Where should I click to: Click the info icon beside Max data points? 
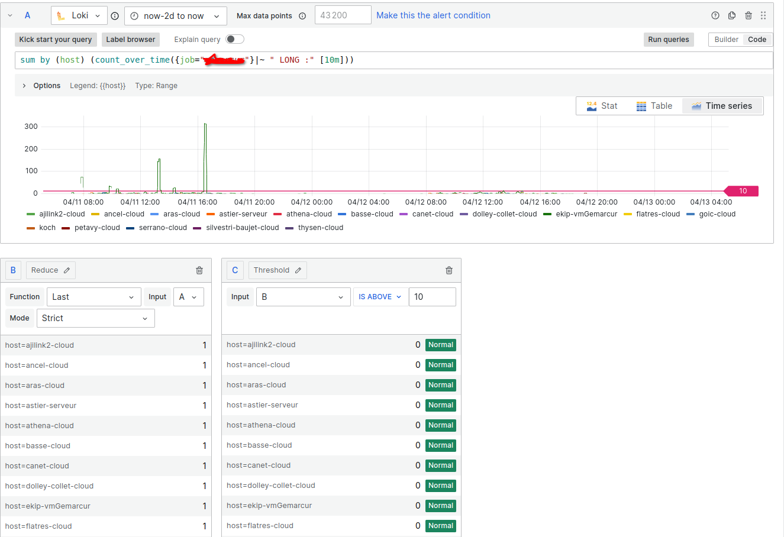pos(302,16)
